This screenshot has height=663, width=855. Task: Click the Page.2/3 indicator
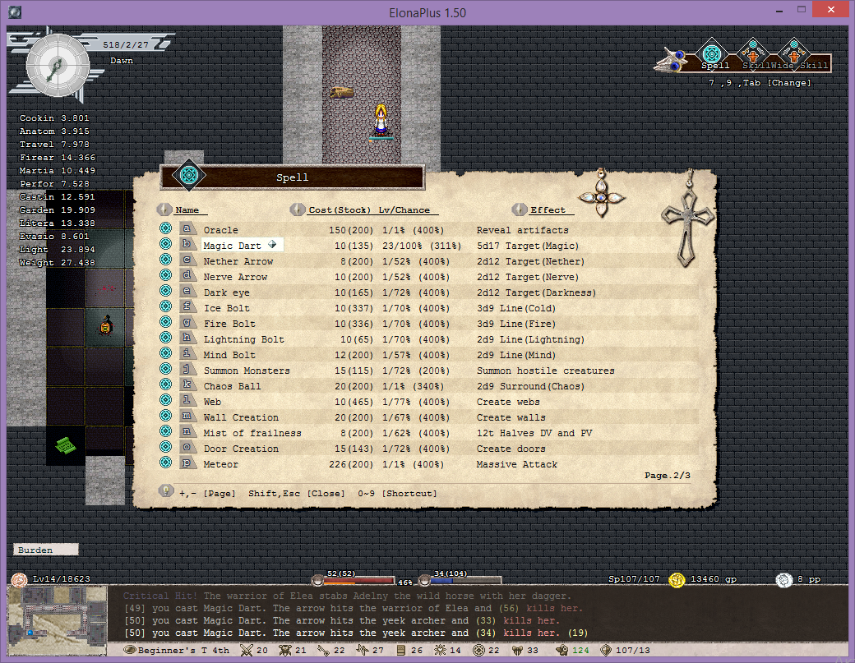pyautogui.click(x=668, y=476)
